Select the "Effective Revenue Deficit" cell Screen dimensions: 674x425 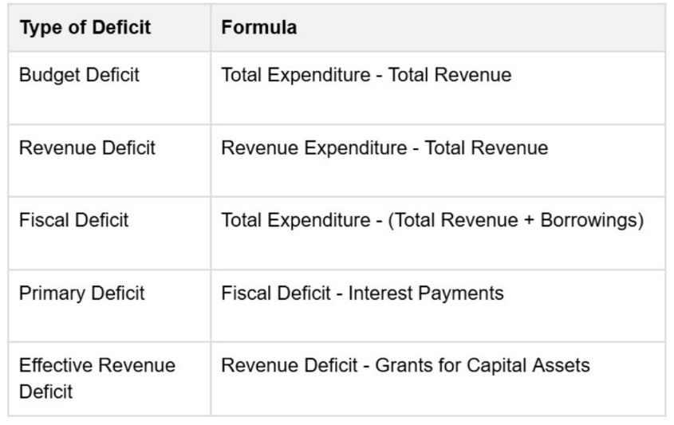click(x=97, y=379)
